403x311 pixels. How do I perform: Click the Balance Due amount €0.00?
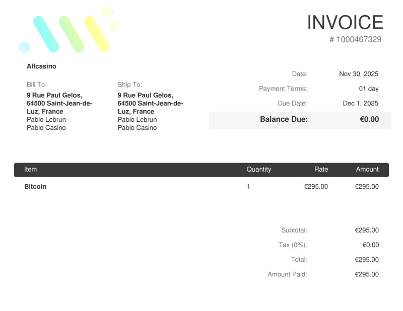(369, 119)
